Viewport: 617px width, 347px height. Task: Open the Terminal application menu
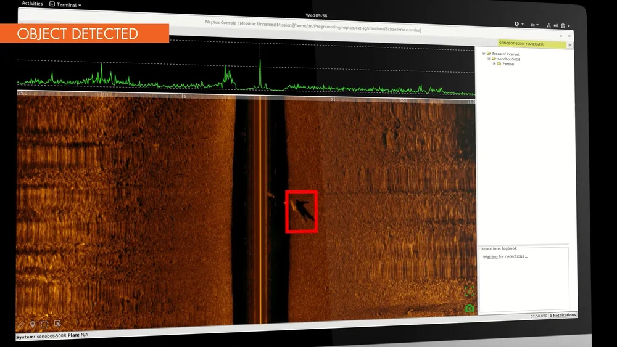65,4
